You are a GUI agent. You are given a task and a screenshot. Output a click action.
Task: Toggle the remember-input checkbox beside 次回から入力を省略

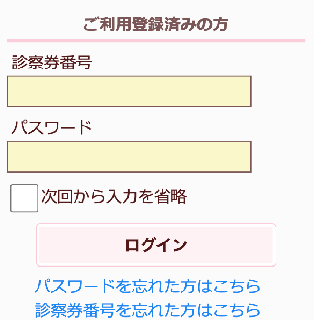tap(24, 198)
